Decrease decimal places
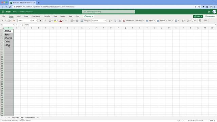This screenshot has height=122, width=217. coord(120,21)
